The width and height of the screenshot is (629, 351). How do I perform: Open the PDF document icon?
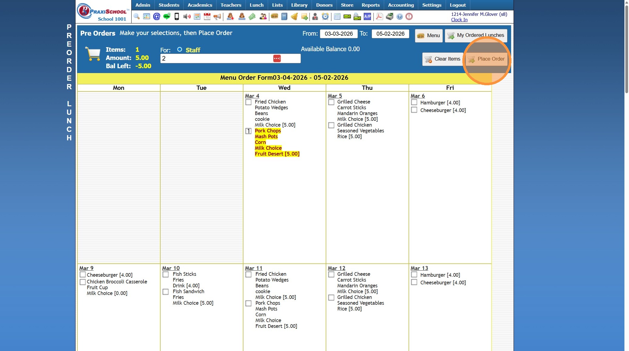pyautogui.click(x=379, y=16)
